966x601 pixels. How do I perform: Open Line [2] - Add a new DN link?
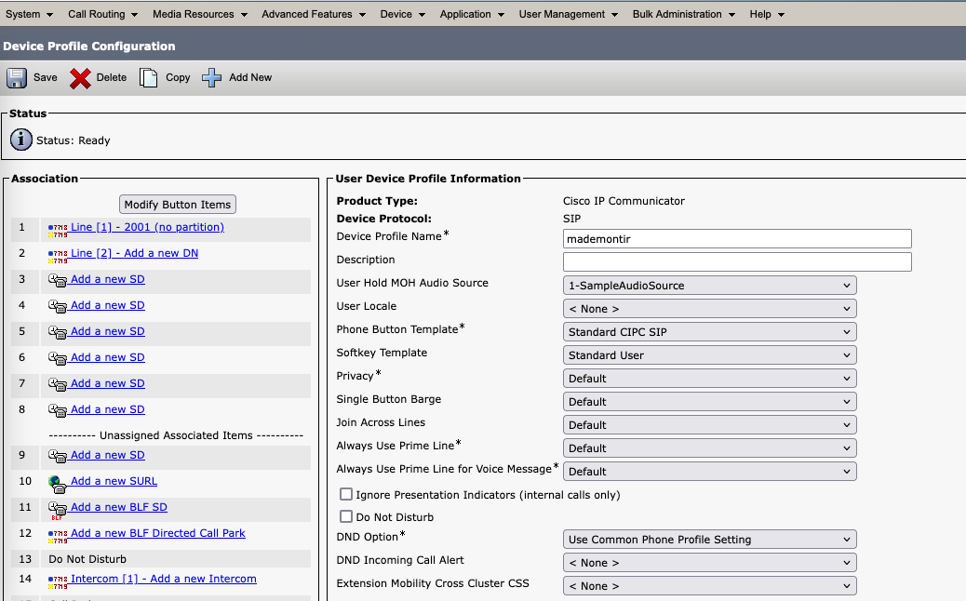[134, 253]
